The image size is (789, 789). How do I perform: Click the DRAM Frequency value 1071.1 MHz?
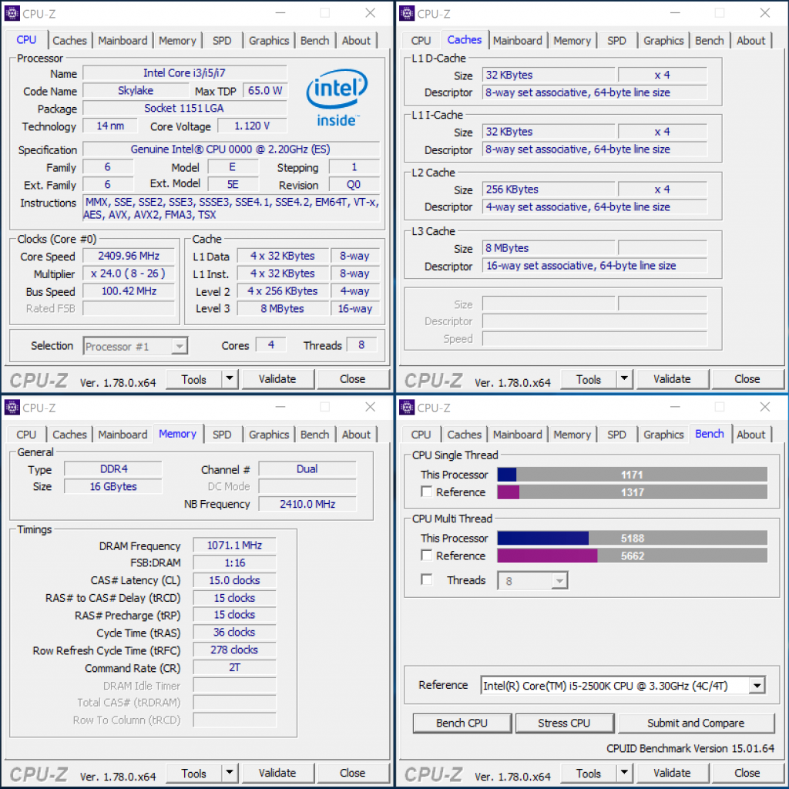pos(234,546)
